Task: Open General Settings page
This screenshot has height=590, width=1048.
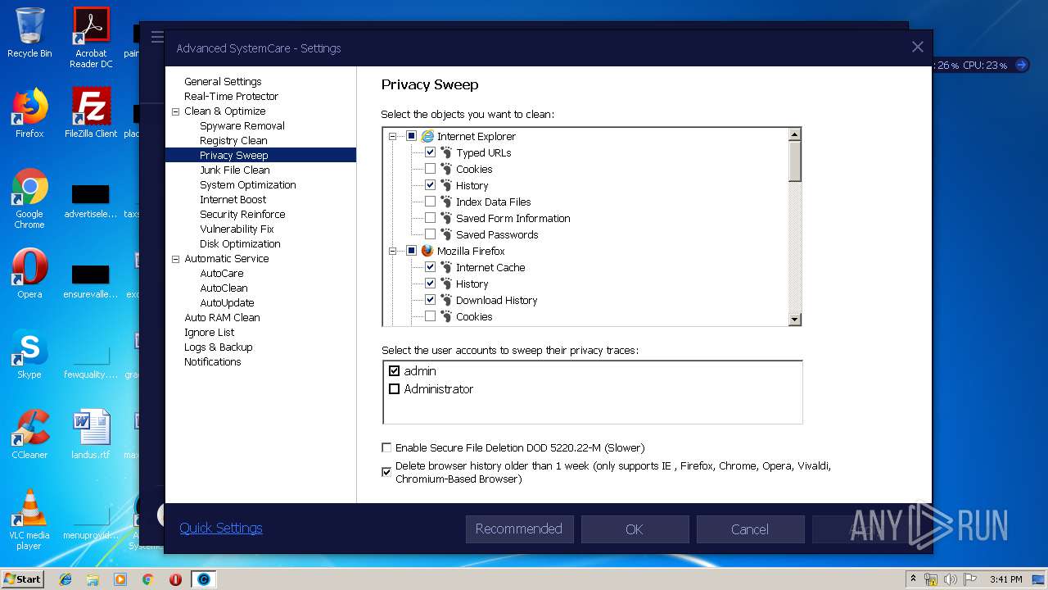Action: [223, 81]
